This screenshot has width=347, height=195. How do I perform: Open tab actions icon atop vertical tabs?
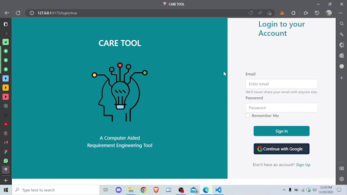(6, 24)
